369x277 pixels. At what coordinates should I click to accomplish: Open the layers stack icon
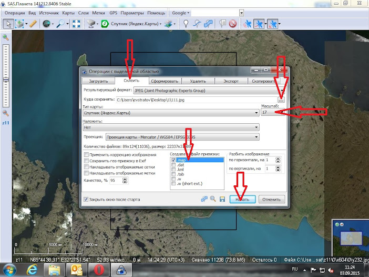click(x=168, y=24)
